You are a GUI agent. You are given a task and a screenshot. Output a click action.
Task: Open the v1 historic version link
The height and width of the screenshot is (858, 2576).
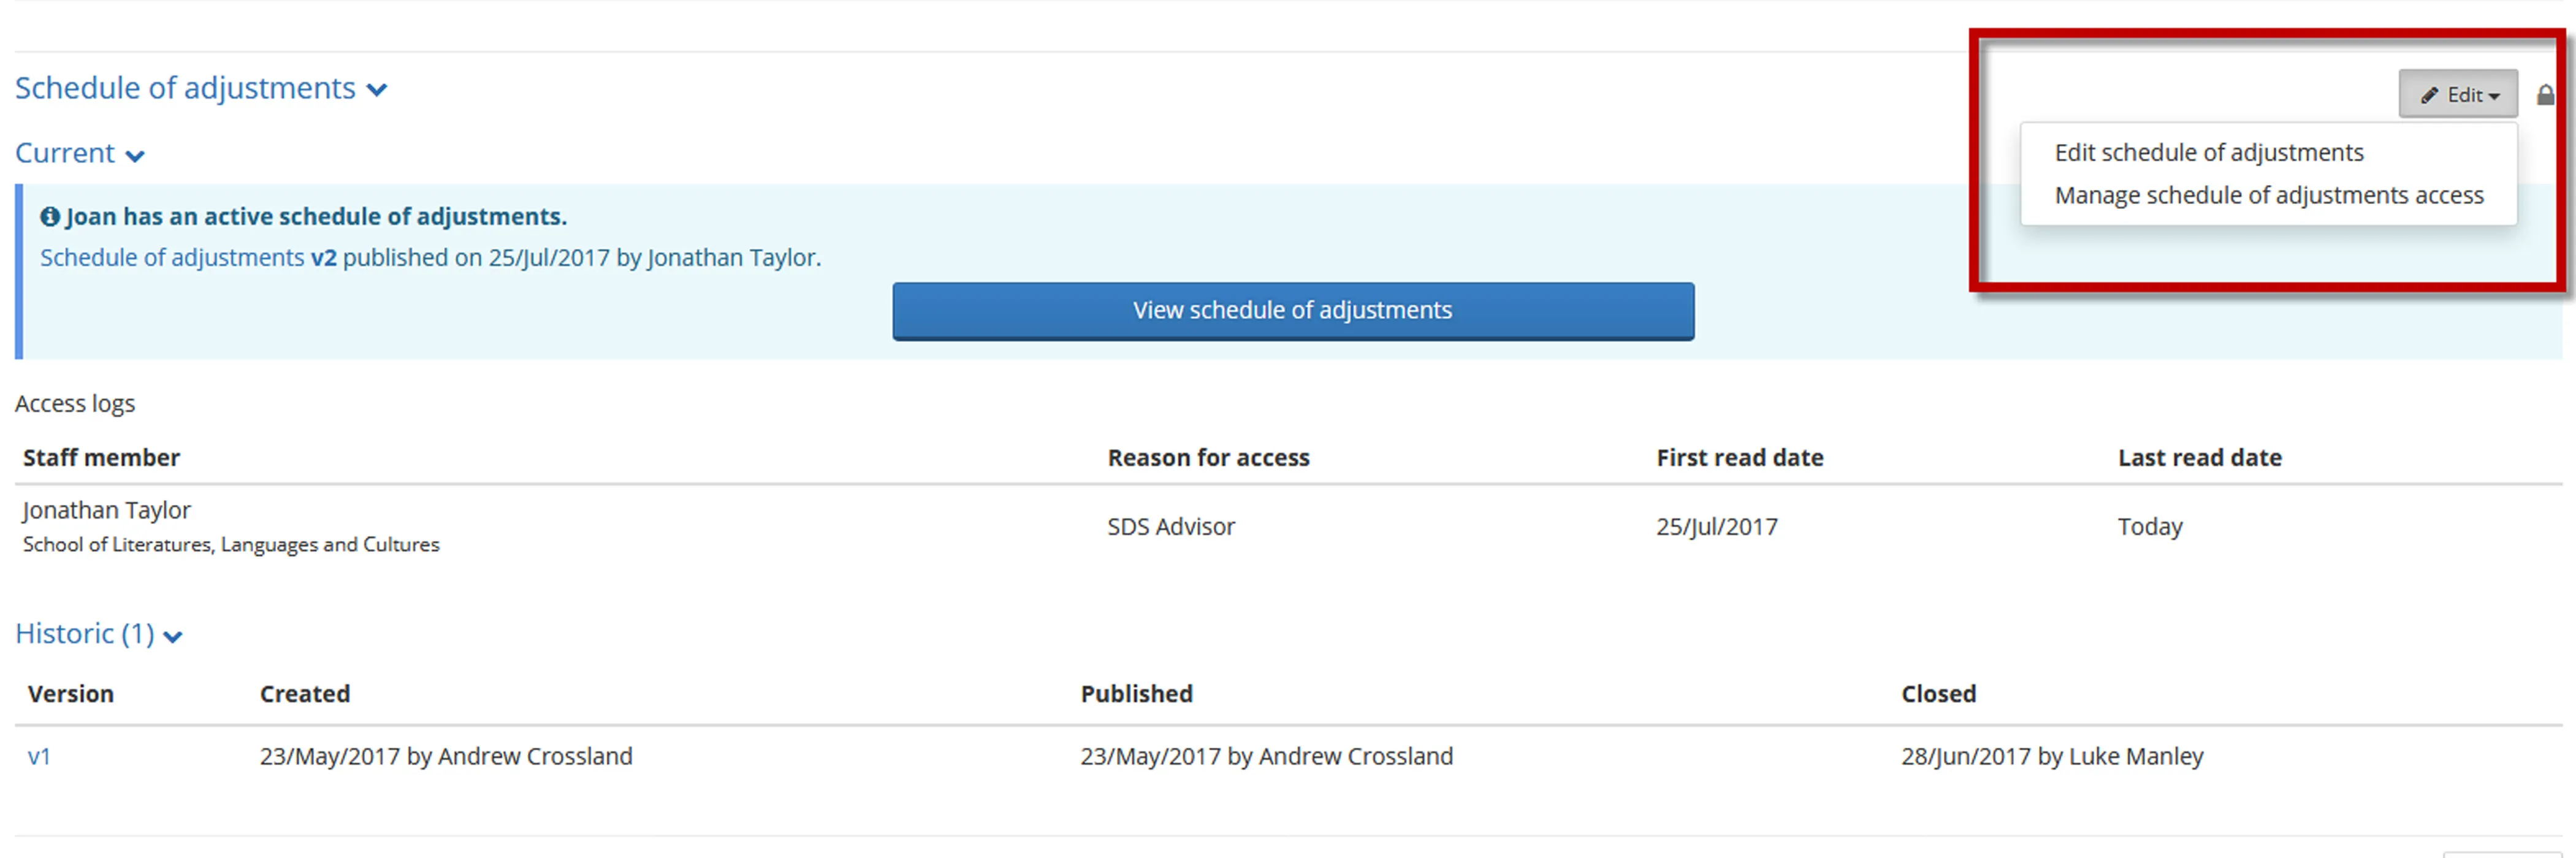tap(40, 756)
